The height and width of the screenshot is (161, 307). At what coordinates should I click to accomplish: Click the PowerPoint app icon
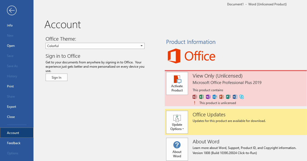tap(222, 97)
